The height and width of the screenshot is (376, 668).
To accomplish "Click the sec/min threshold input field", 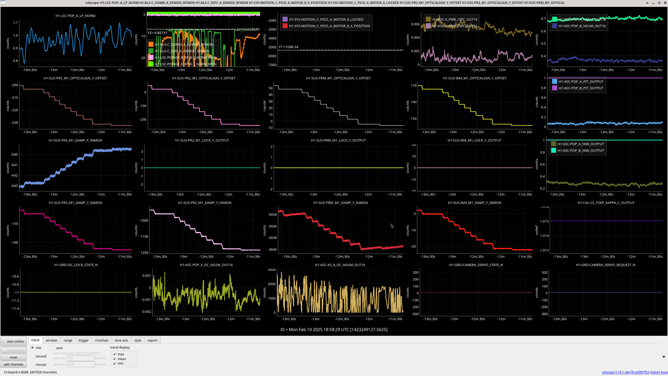I will click(81, 364).
